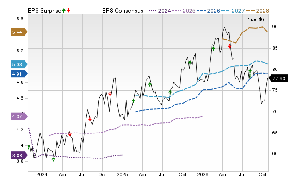This screenshot has height=177, width=296.
Task: Click the 4.8 EPS axis label
Action: (20, 82)
